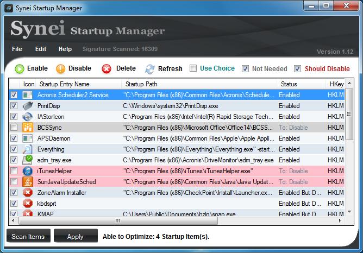
Task: Uncheck the kbdsprt row checkbox
Action: [14, 204]
